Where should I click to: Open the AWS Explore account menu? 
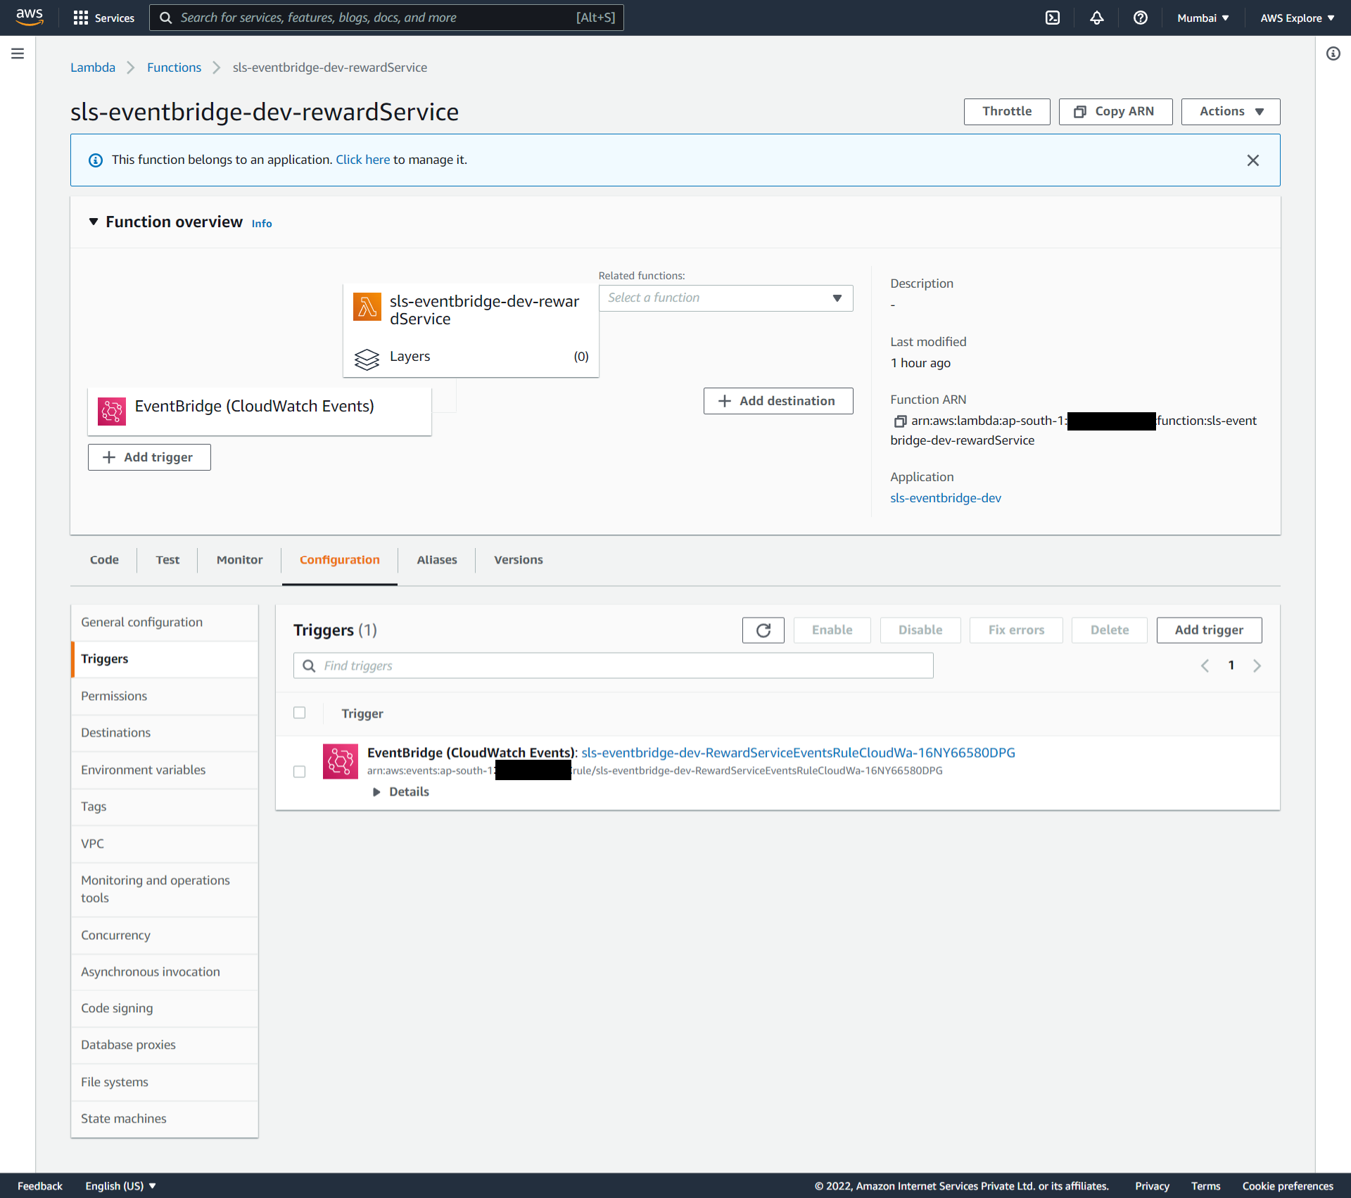click(x=1298, y=18)
